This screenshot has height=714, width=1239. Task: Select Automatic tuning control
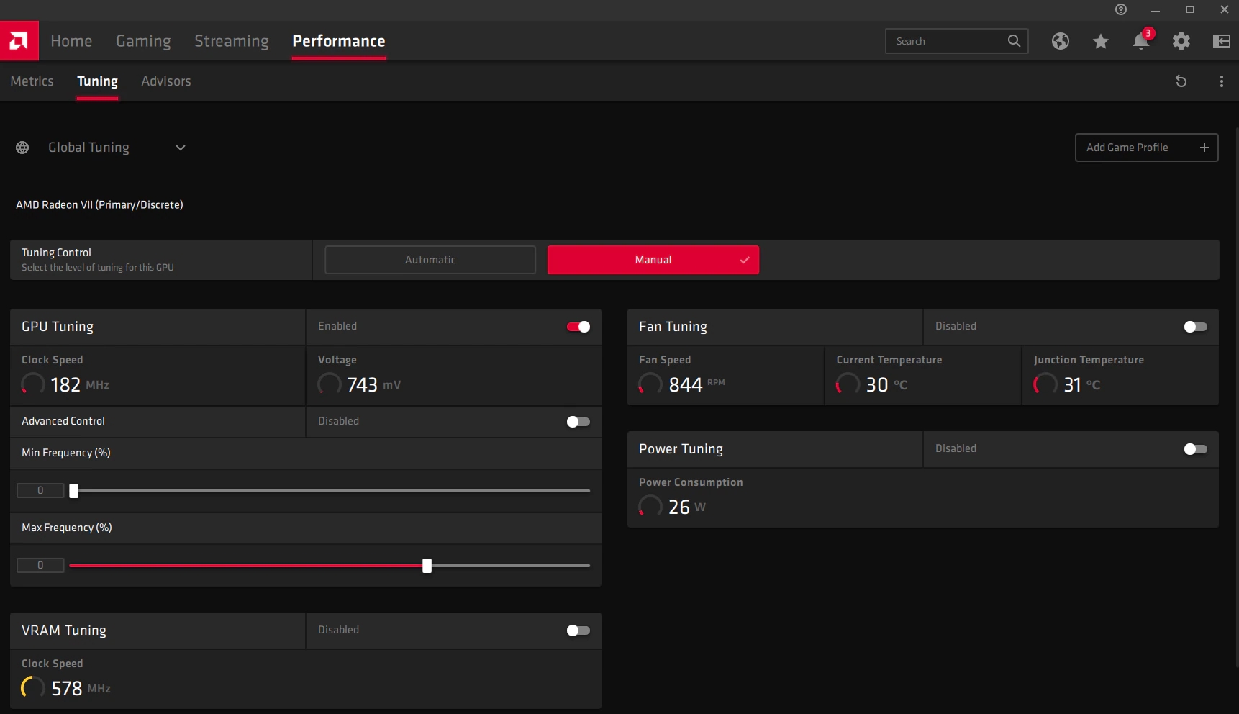coord(430,260)
